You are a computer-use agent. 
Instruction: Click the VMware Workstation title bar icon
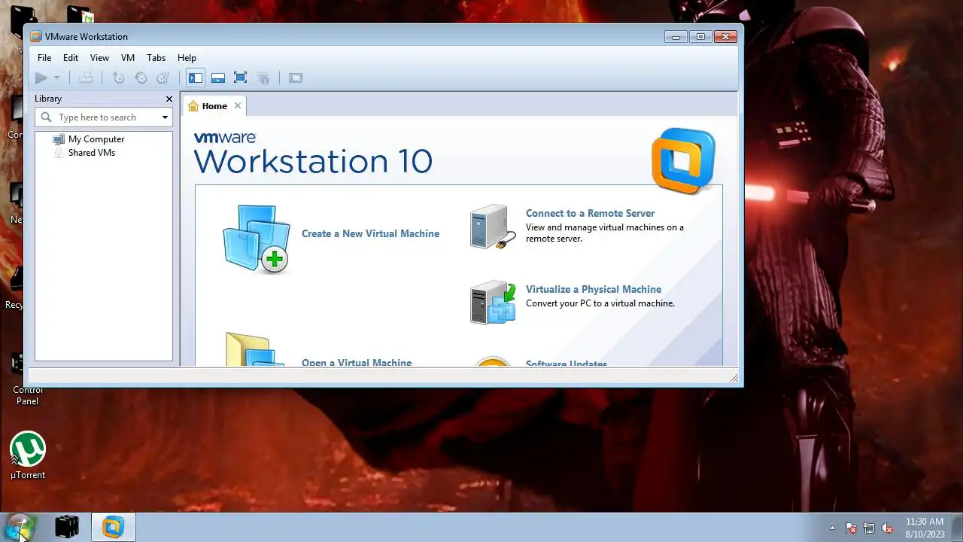point(35,36)
